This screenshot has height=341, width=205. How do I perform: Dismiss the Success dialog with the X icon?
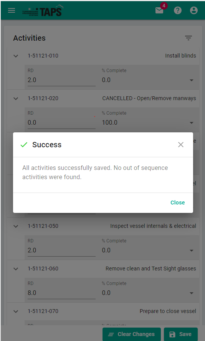point(181,145)
